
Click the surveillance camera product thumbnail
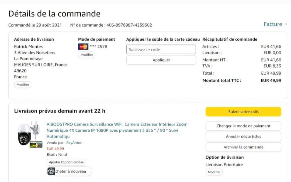pyautogui.click(x=30, y=134)
